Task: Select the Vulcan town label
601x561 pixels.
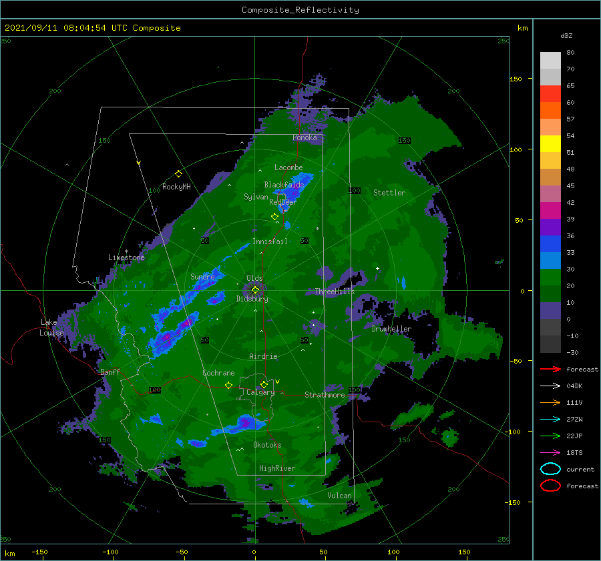Action: pyautogui.click(x=339, y=496)
